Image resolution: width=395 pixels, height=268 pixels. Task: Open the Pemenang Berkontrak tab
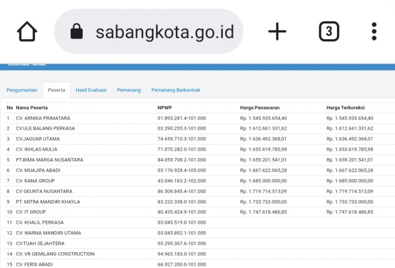[x=176, y=90]
